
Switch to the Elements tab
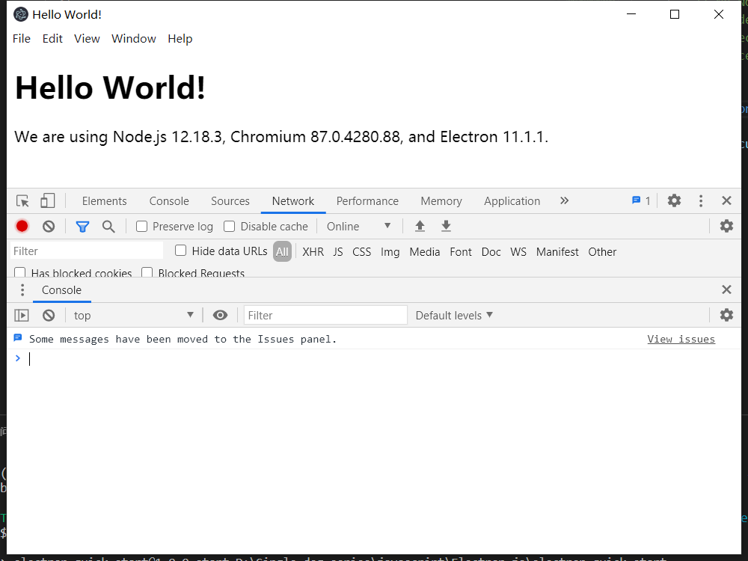(x=105, y=200)
